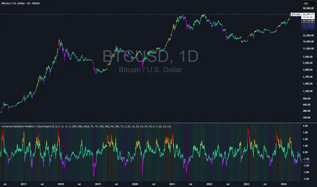
Task: Click the Bitcoin / U.S. Dollar symbol title
Action: (21, 3)
